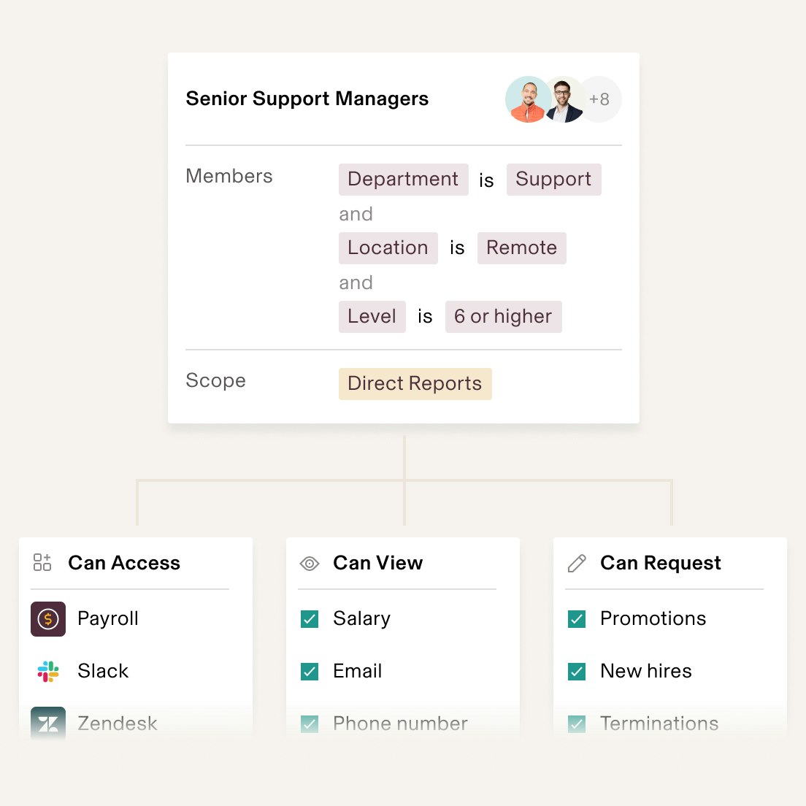
Task: Click the Payroll app icon
Action: [47, 619]
